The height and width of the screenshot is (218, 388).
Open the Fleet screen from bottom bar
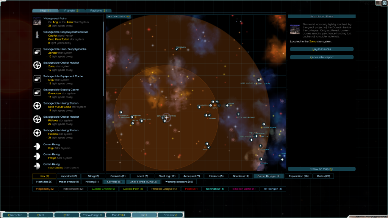point(41,215)
